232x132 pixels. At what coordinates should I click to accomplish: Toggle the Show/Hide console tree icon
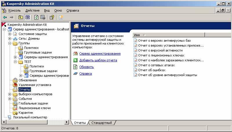pos(28,17)
